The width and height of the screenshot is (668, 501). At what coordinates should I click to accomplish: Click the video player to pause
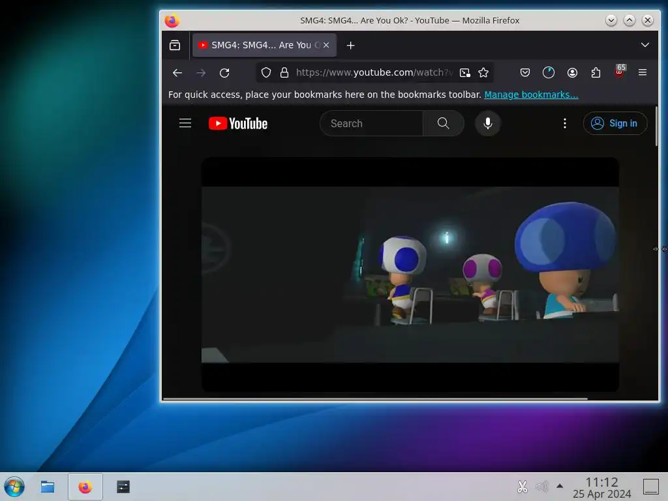pyautogui.click(x=410, y=275)
